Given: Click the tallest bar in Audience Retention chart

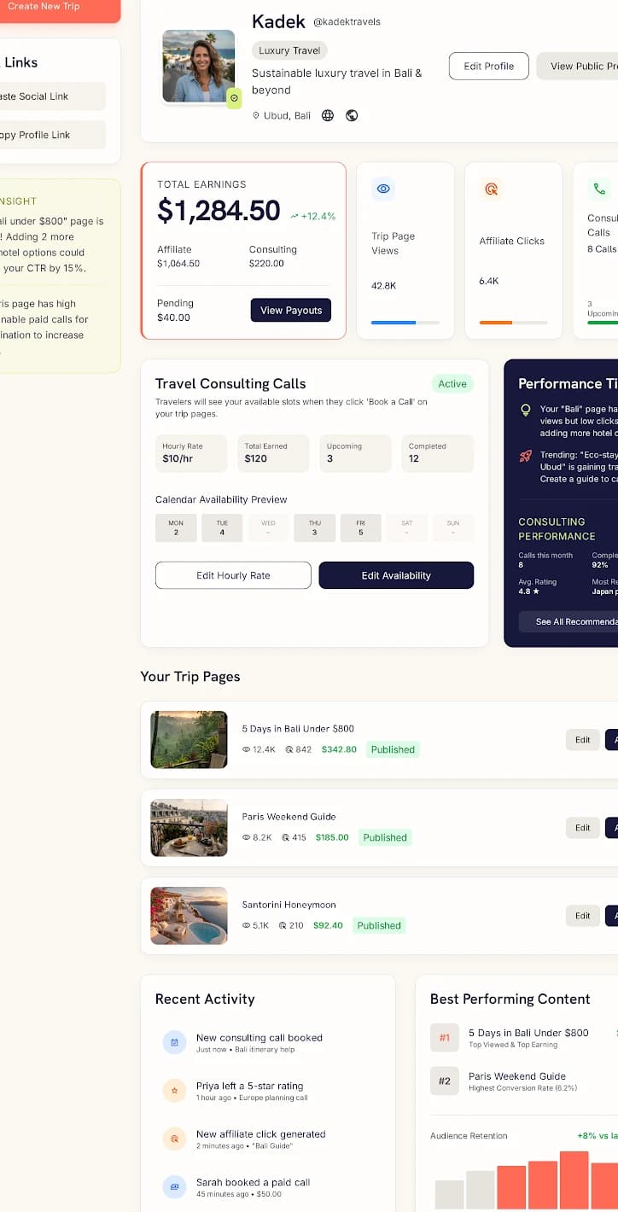Looking at the screenshot, I should tap(574, 1180).
